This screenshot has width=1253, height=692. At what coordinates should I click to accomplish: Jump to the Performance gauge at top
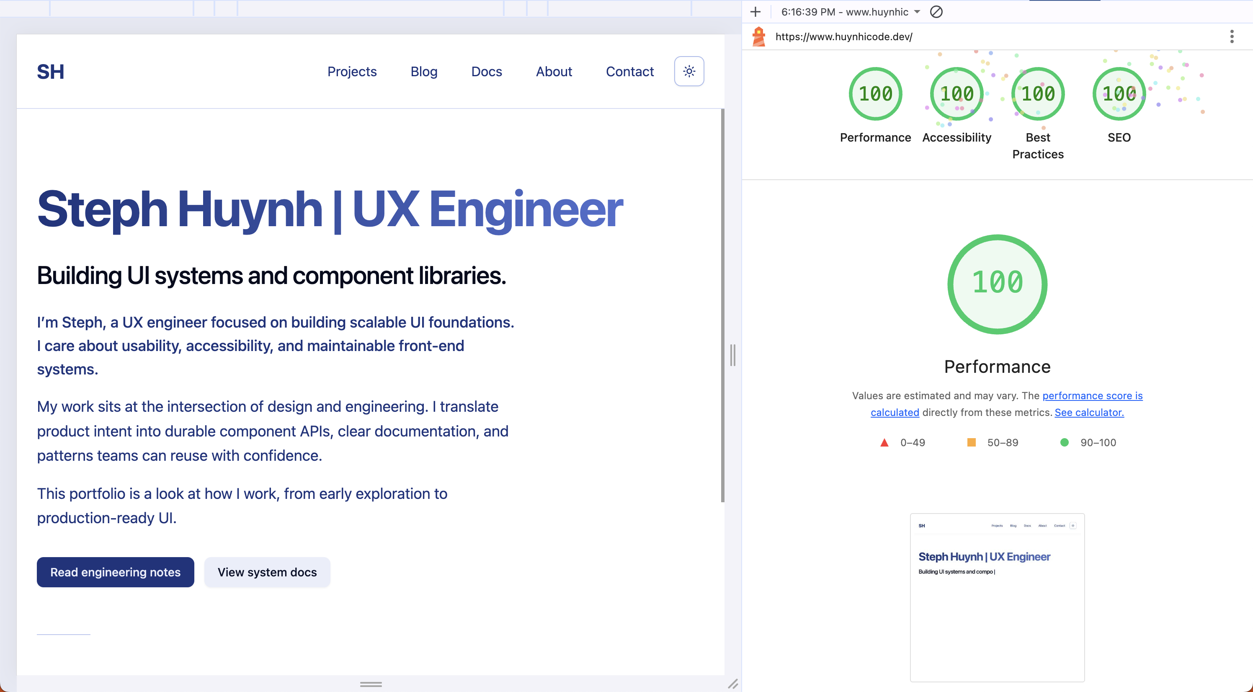click(875, 94)
